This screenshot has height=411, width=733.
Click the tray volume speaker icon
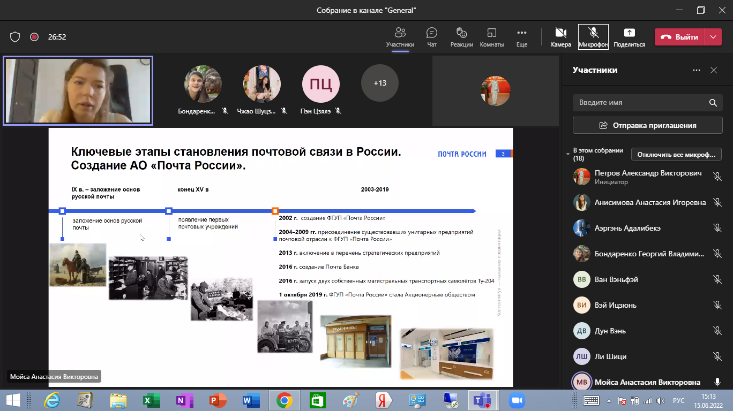point(662,400)
